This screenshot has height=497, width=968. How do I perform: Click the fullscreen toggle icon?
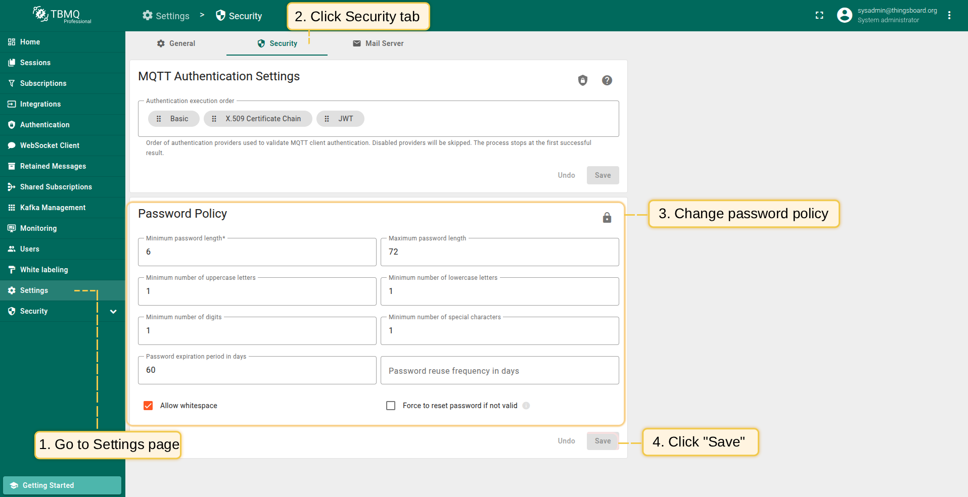pyautogui.click(x=819, y=16)
